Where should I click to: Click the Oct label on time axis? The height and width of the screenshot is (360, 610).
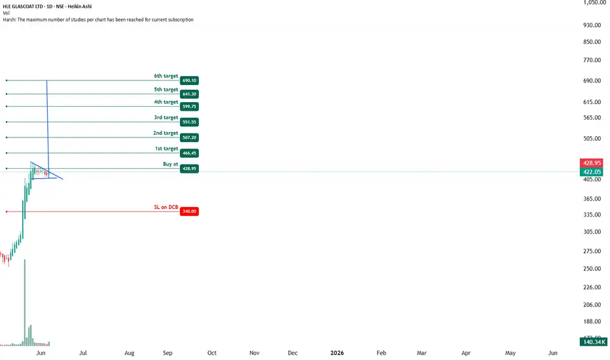pos(211,353)
